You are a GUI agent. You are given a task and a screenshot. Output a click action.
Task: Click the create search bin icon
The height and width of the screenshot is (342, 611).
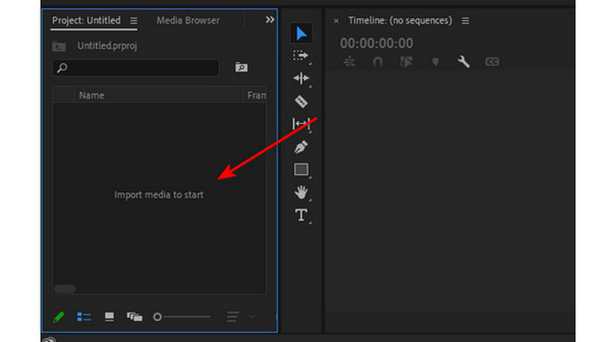point(241,67)
